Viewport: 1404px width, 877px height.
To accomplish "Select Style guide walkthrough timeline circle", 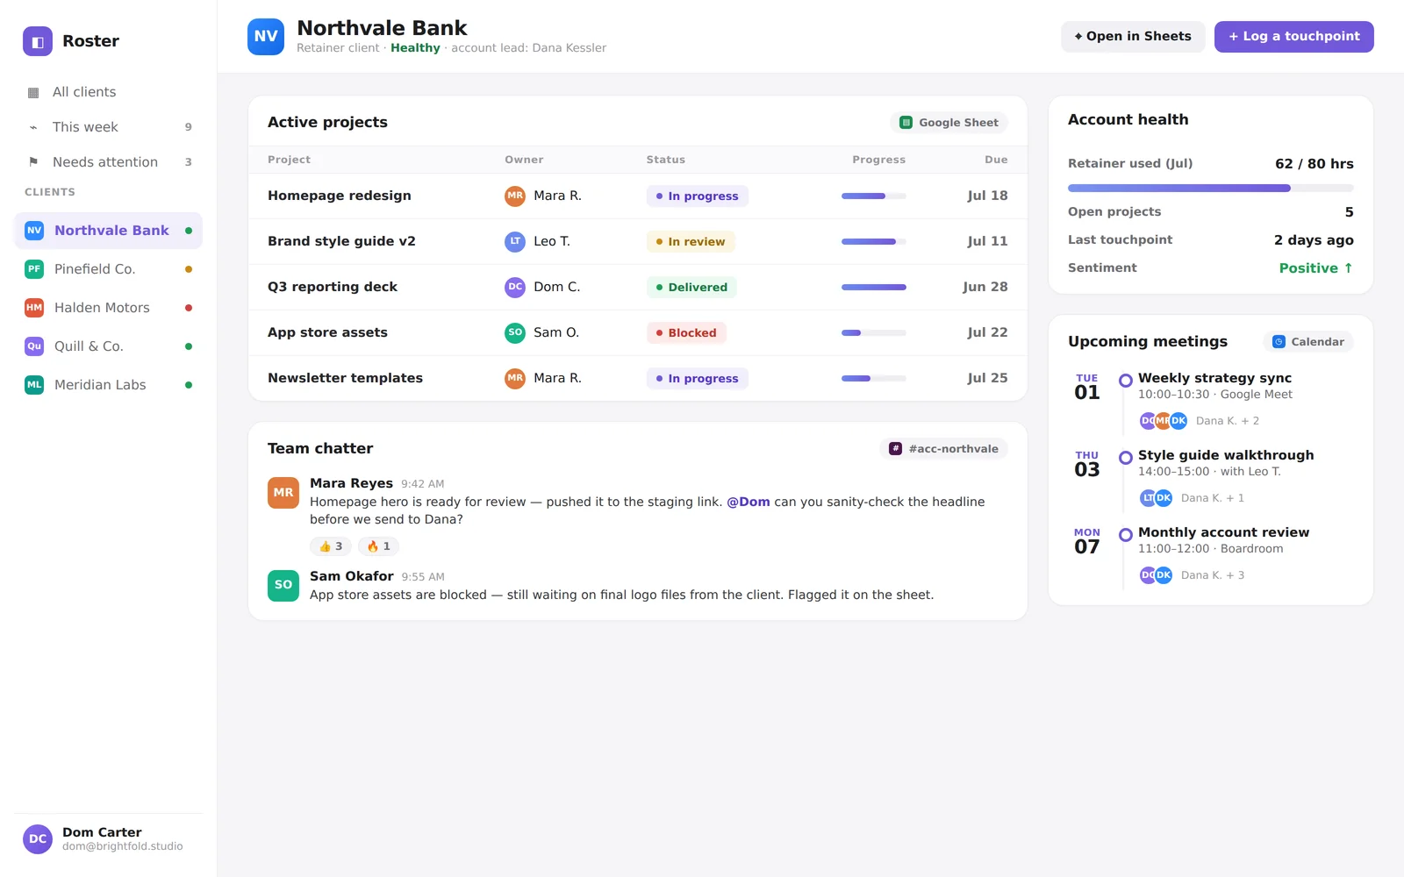I will (x=1125, y=458).
